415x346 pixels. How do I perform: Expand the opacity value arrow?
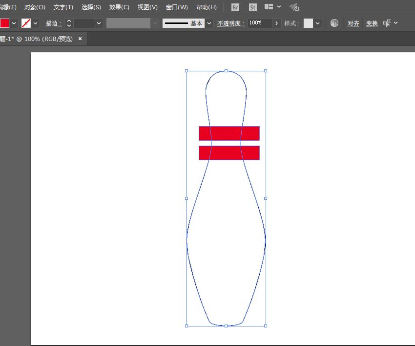tap(277, 23)
